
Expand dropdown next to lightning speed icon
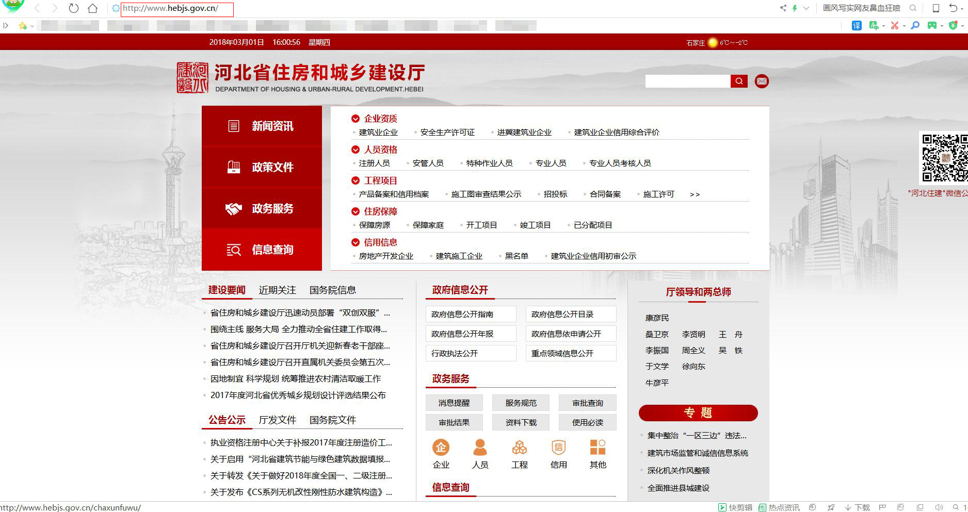coord(806,8)
